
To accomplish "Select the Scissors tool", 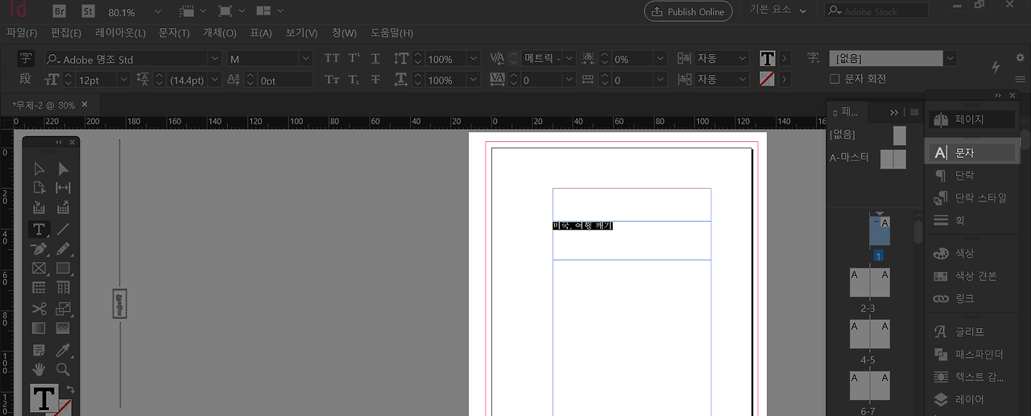I will click(39, 309).
